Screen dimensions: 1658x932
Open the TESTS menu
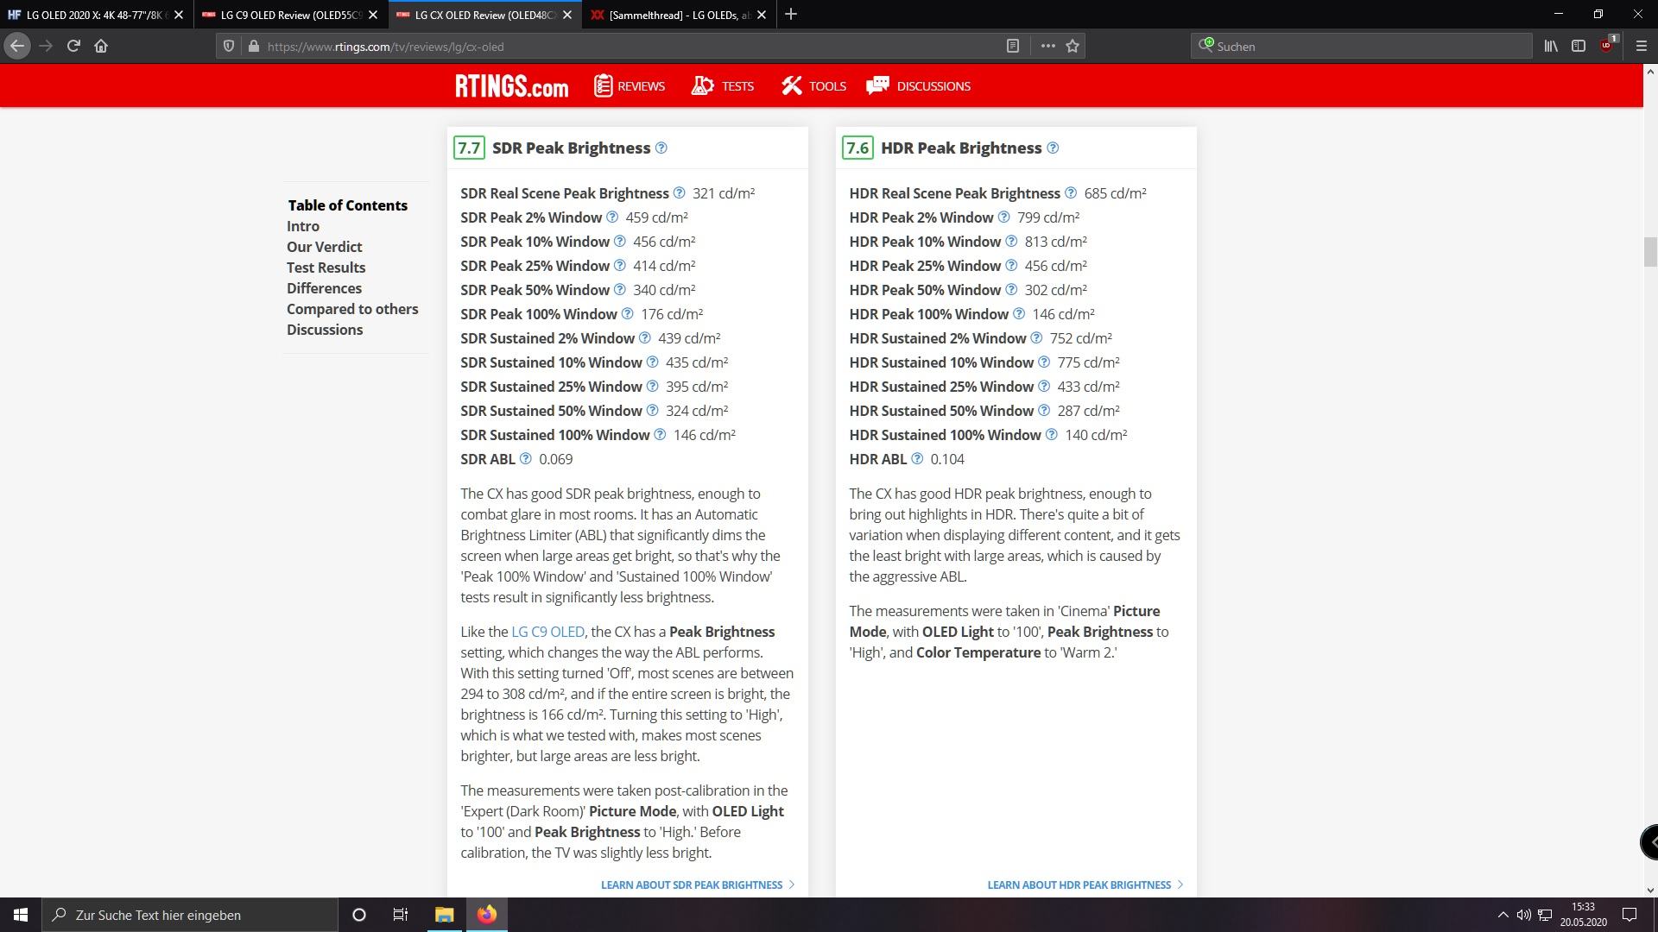pyautogui.click(x=723, y=85)
